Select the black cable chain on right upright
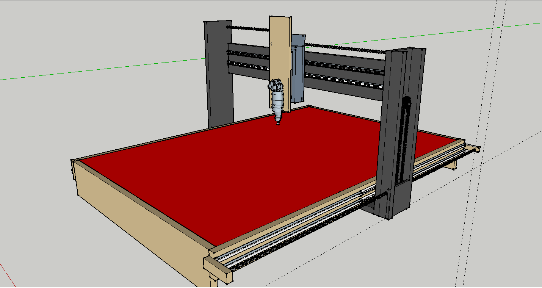Screen dimensions: 542x288 (x=404, y=140)
